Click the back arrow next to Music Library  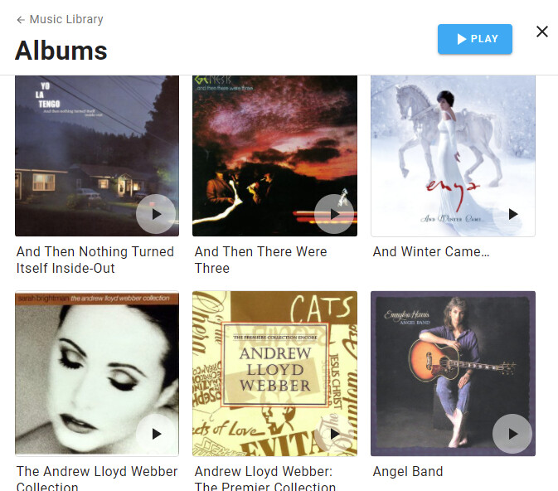tap(21, 20)
